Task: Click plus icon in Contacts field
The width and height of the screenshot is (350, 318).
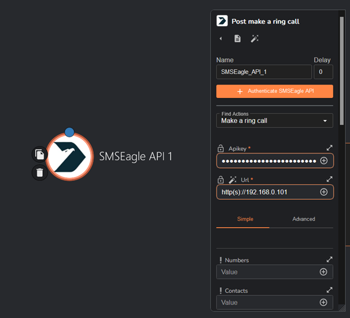Action: [323, 302]
